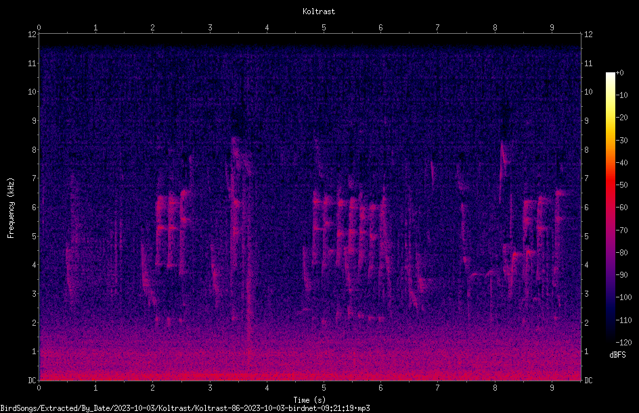
Task: Click 3 on the left frequency axis
Action: click(35, 294)
